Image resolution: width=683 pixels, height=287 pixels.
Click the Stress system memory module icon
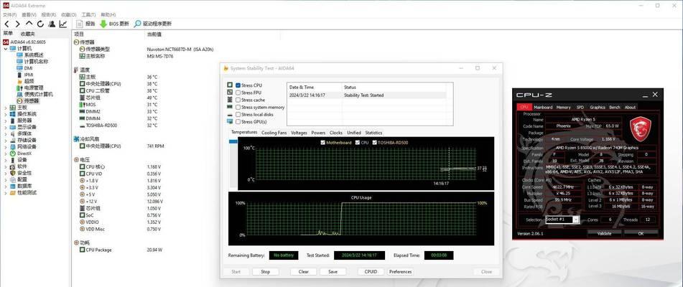pyautogui.click(x=230, y=107)
